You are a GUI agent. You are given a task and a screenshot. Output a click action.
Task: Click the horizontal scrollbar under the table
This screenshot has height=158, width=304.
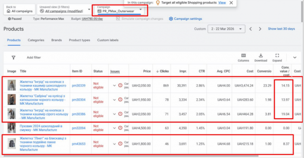[x=131, y=156]
